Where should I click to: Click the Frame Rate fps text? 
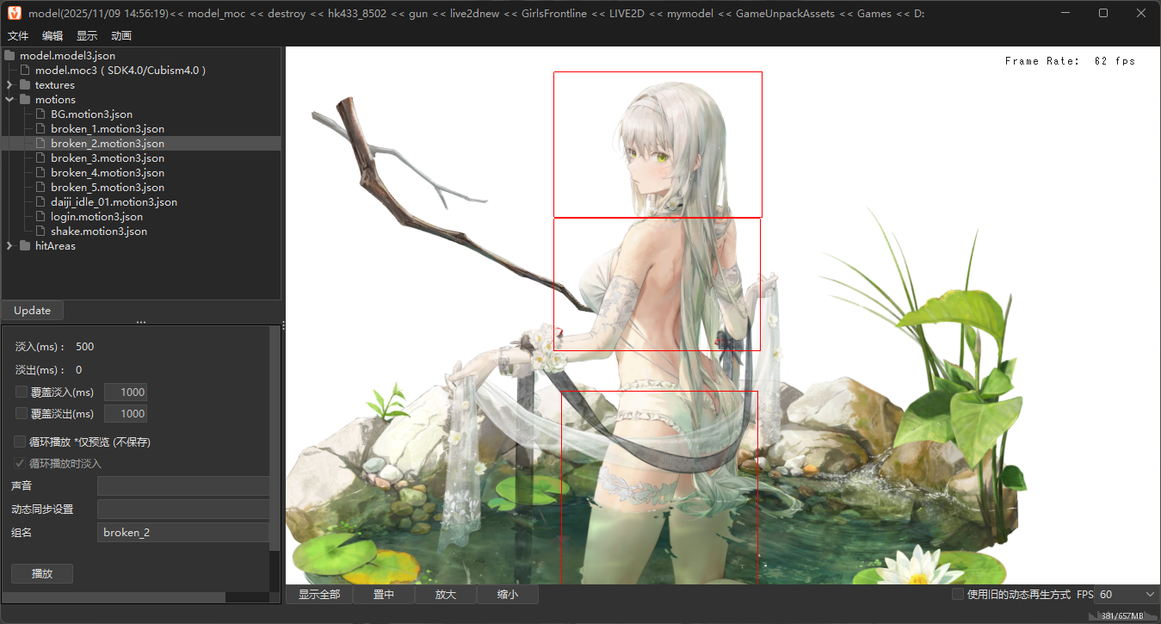(1070, 61)
